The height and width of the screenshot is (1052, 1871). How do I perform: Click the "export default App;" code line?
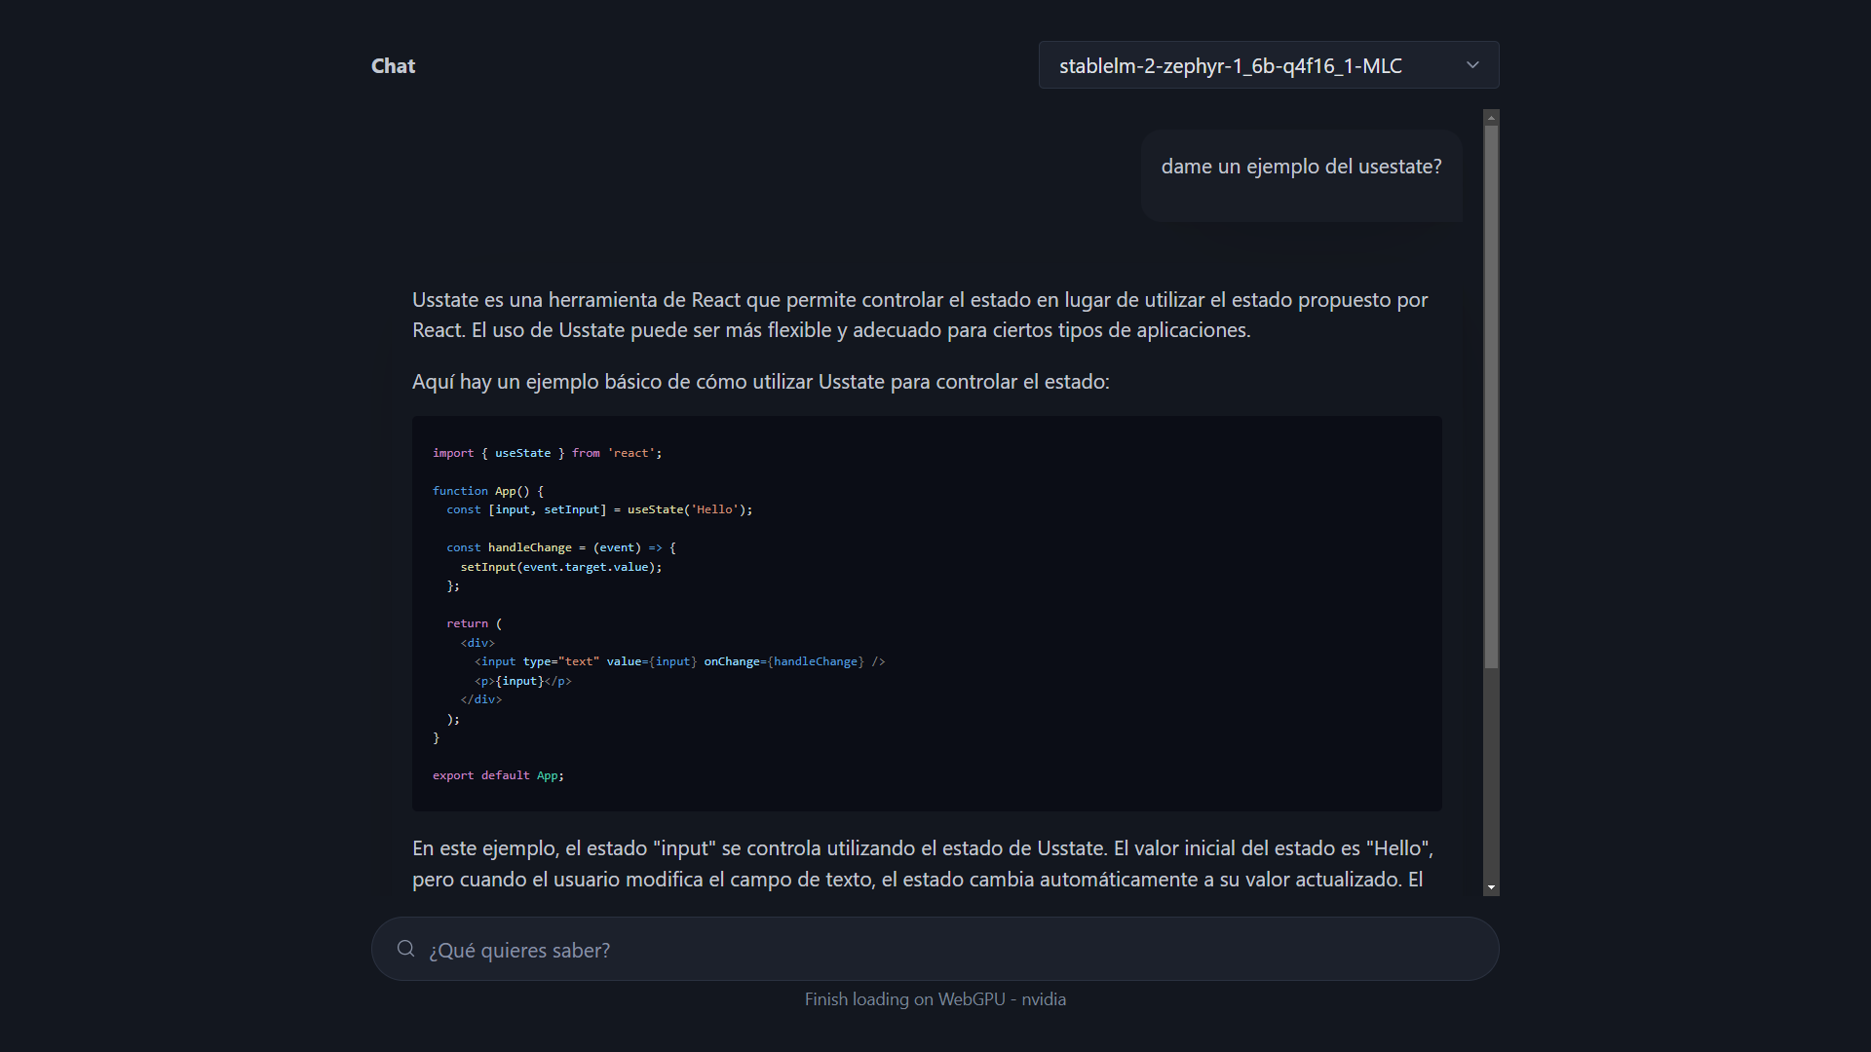[x=498, y=775]
